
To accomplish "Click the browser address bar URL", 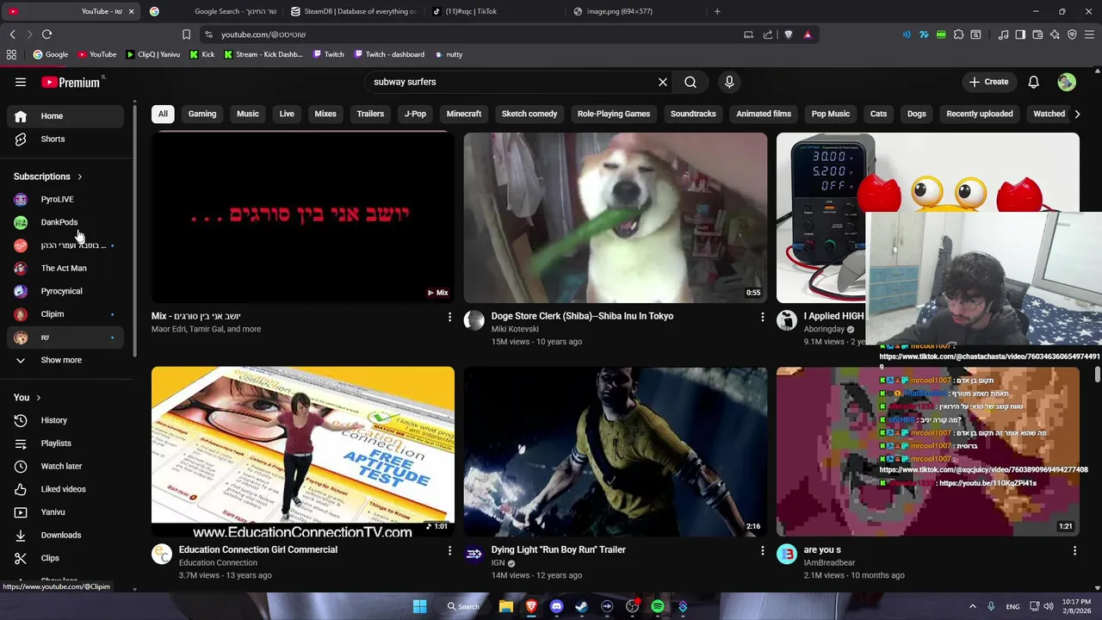I will 263,34.
